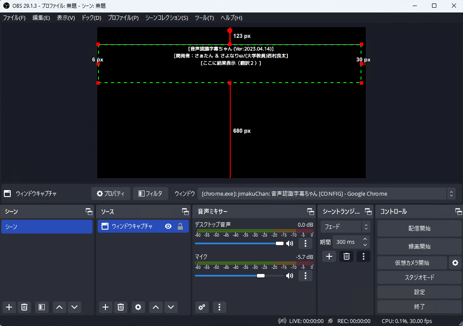Viewport: 463px width, 326px height.
Task: Hide the ウィンドウキャプチャ source with the eye toggle
Action: point(168,226)
